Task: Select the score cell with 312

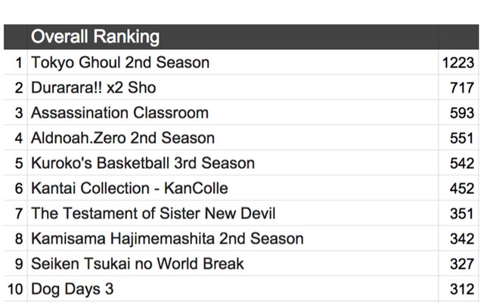Action: 458,289
